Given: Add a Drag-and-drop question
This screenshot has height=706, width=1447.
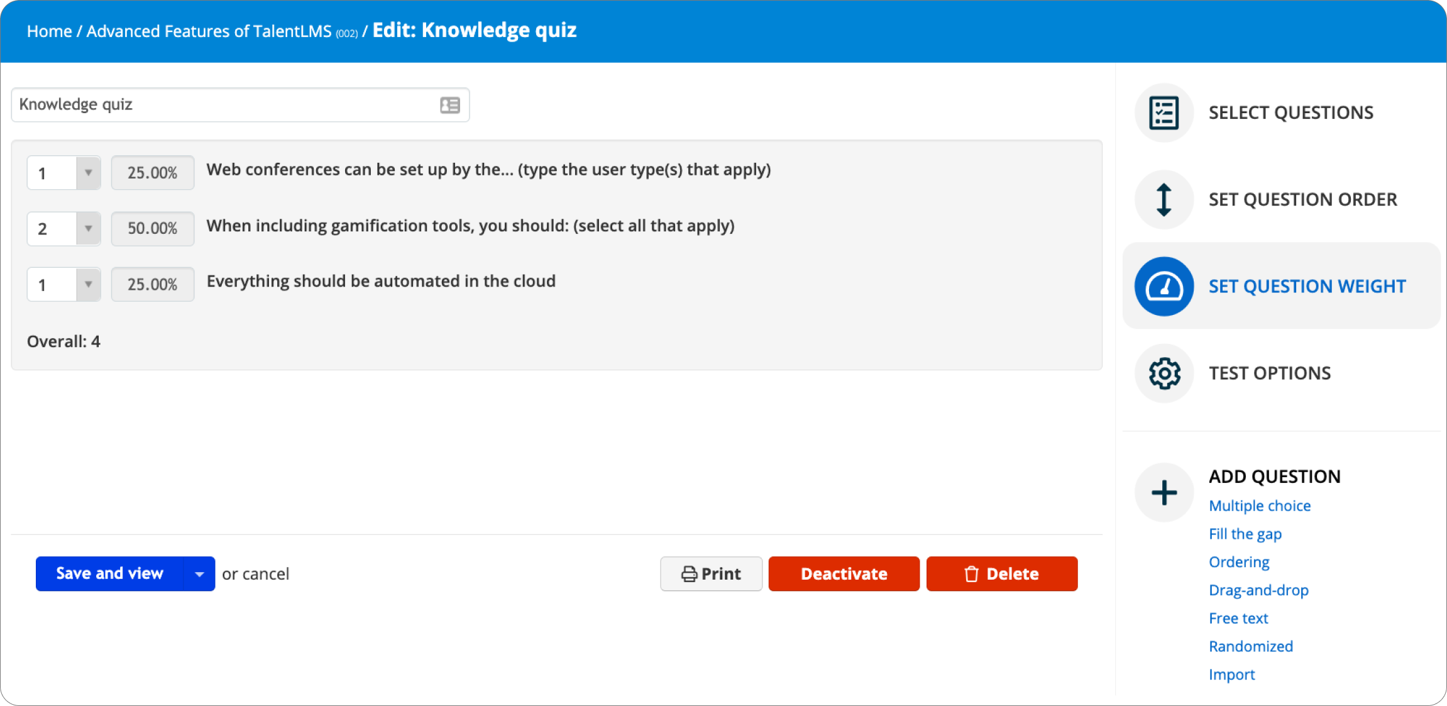Looking at the screenshot, I should pyautogui.click(x=1258, y=590).
